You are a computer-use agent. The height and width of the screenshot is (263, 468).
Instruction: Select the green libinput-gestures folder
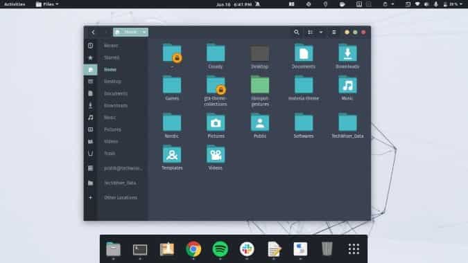pos(260,85)
